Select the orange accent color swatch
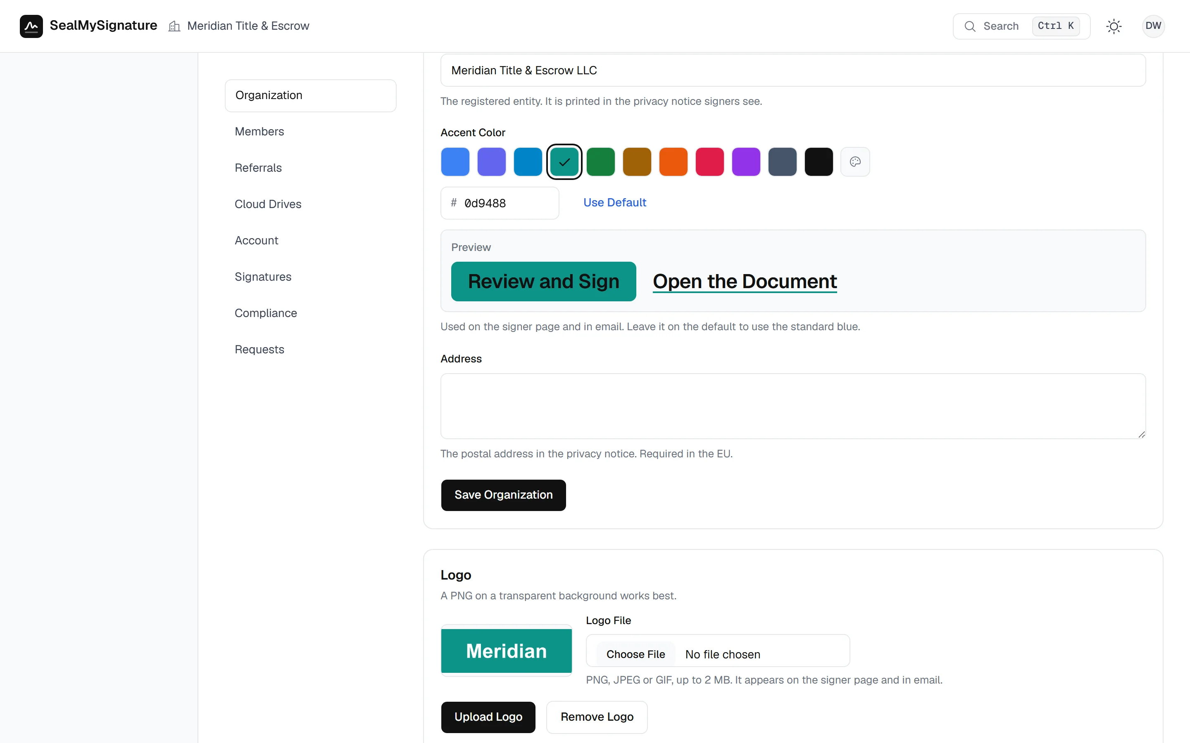The height and width of the screenshot is (743, 1190). click(674, 162)
